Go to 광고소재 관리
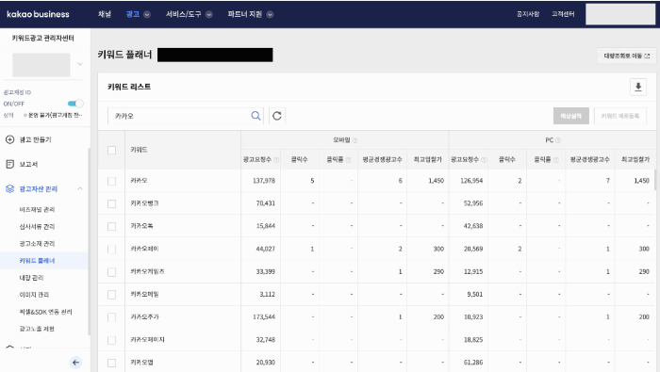The height and width of the screenshot is (372, 660). point(37,243)
